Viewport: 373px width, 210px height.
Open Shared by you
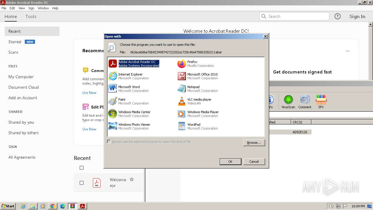[21, 122]
